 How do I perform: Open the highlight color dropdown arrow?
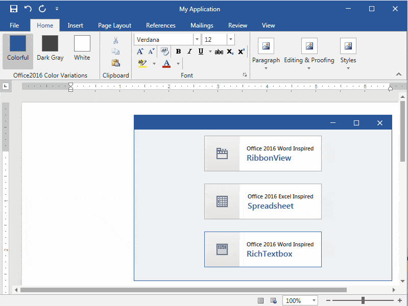(x=154, y=63)
